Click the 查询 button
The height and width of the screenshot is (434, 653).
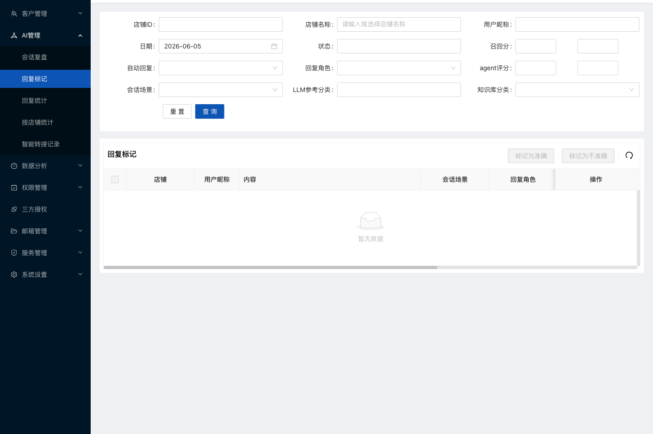210,111
